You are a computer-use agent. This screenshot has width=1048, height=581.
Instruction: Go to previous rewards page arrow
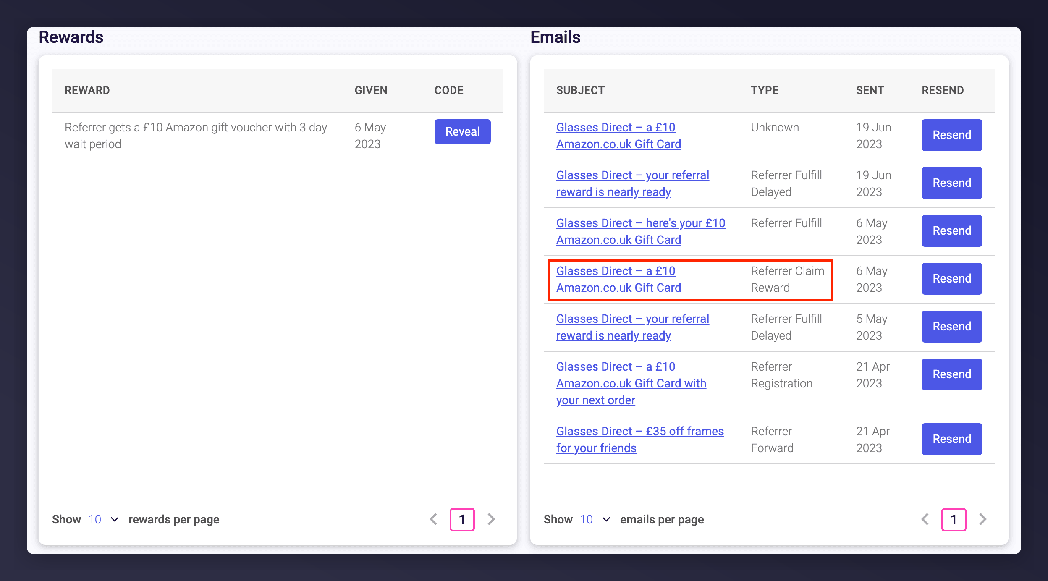434,520
